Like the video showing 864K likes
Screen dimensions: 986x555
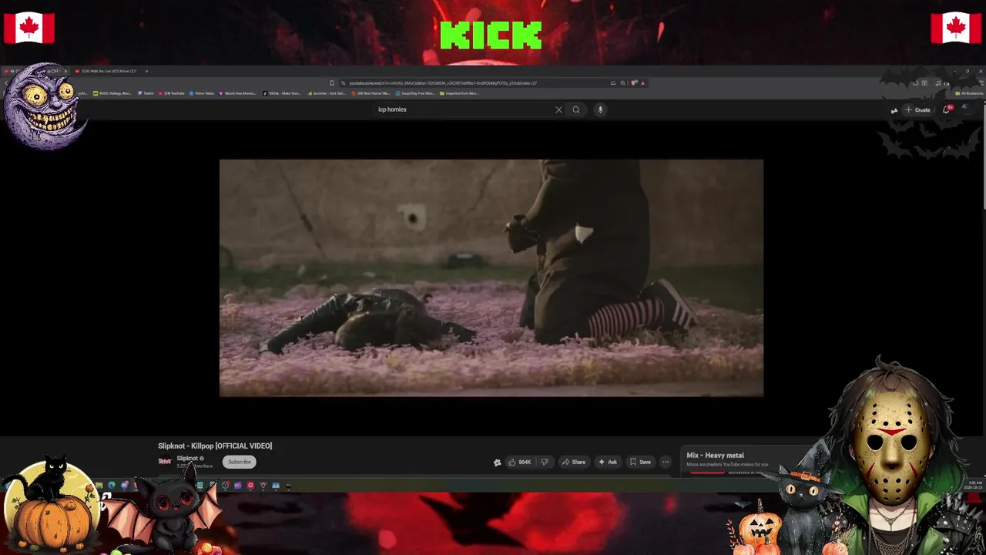[x=520, y=462]
